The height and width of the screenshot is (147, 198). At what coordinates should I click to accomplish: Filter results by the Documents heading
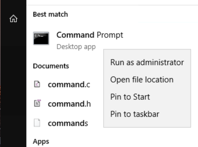tap(51, 66)
